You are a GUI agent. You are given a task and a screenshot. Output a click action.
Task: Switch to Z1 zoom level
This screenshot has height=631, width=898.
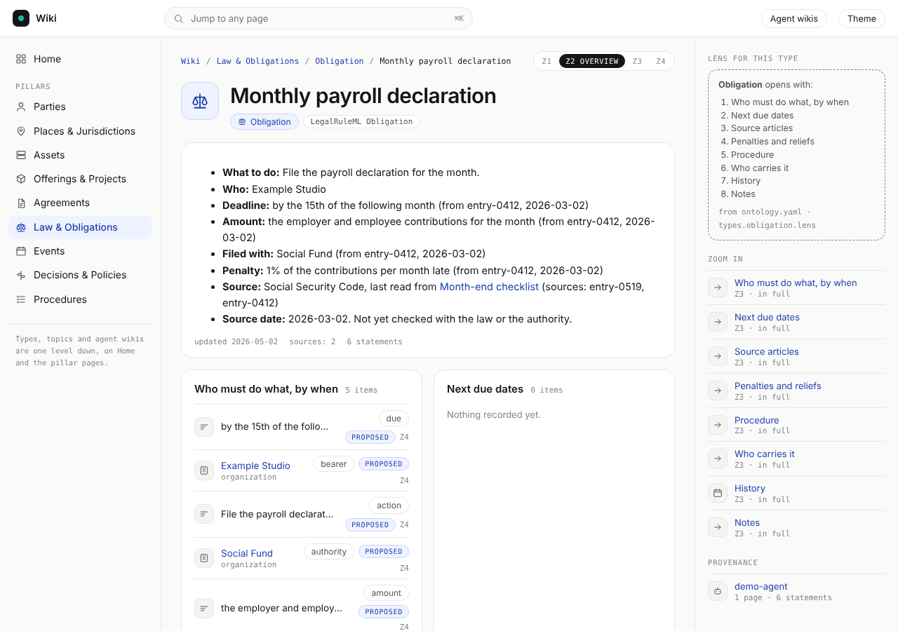(547, 61)
